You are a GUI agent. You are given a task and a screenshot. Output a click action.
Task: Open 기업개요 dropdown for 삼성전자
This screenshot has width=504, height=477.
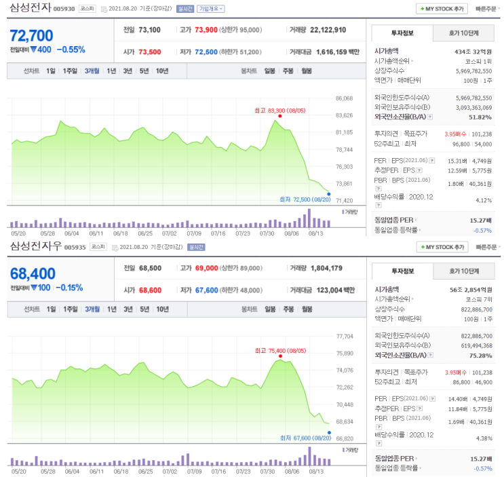[x=211, y=9]
